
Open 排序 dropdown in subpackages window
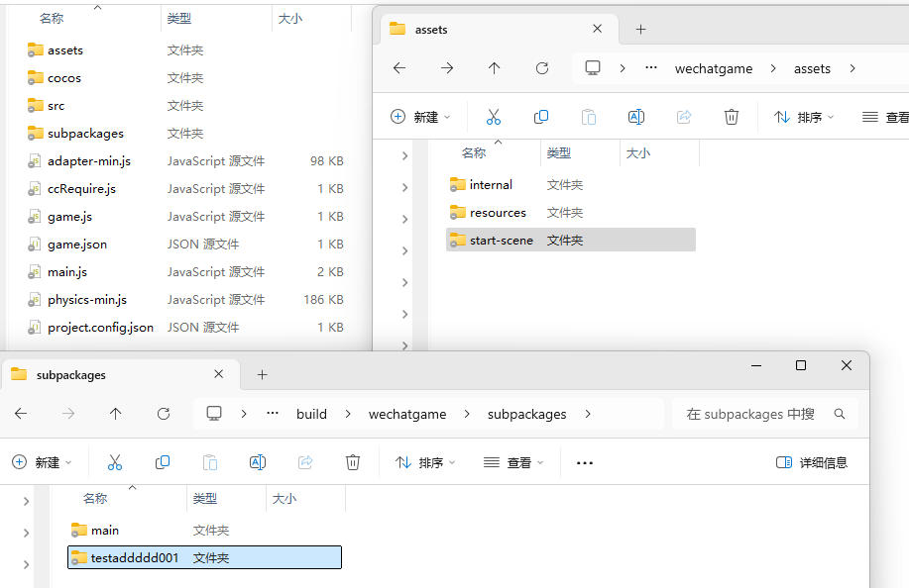(425, 462)
